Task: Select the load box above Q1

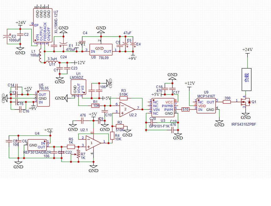Action: coord(247,79)
